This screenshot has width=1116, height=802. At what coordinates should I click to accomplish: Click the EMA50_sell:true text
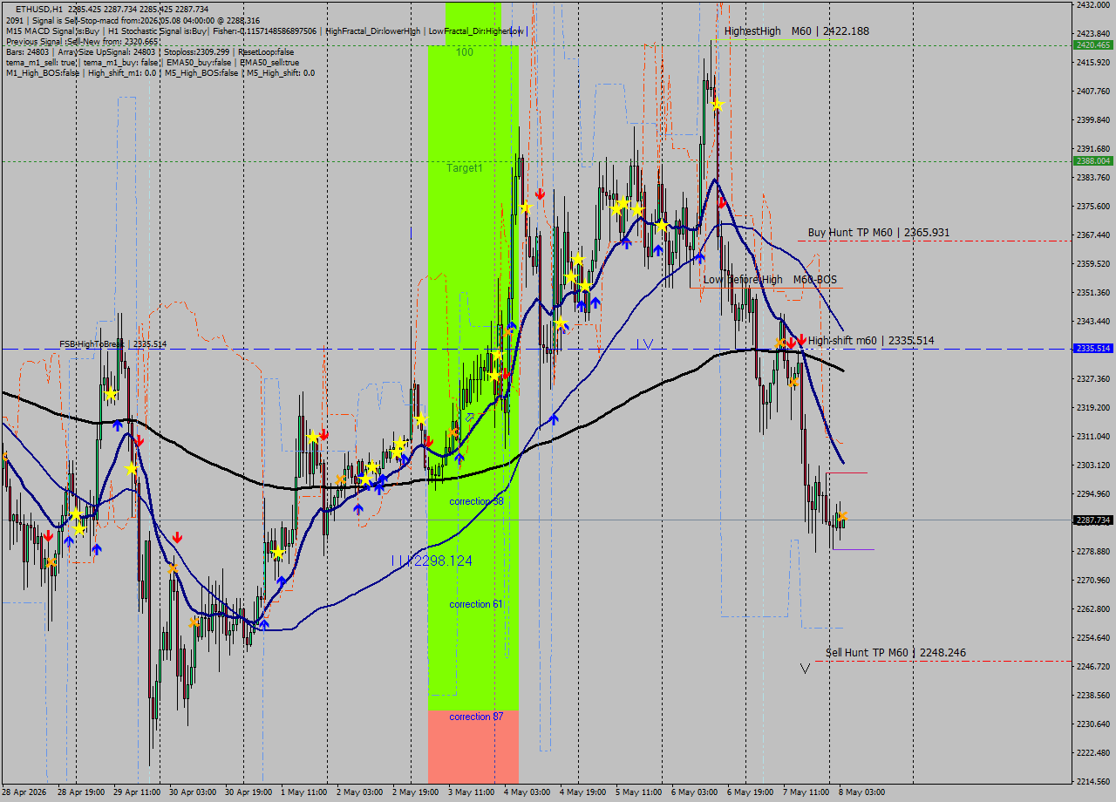tap(269, 62)
